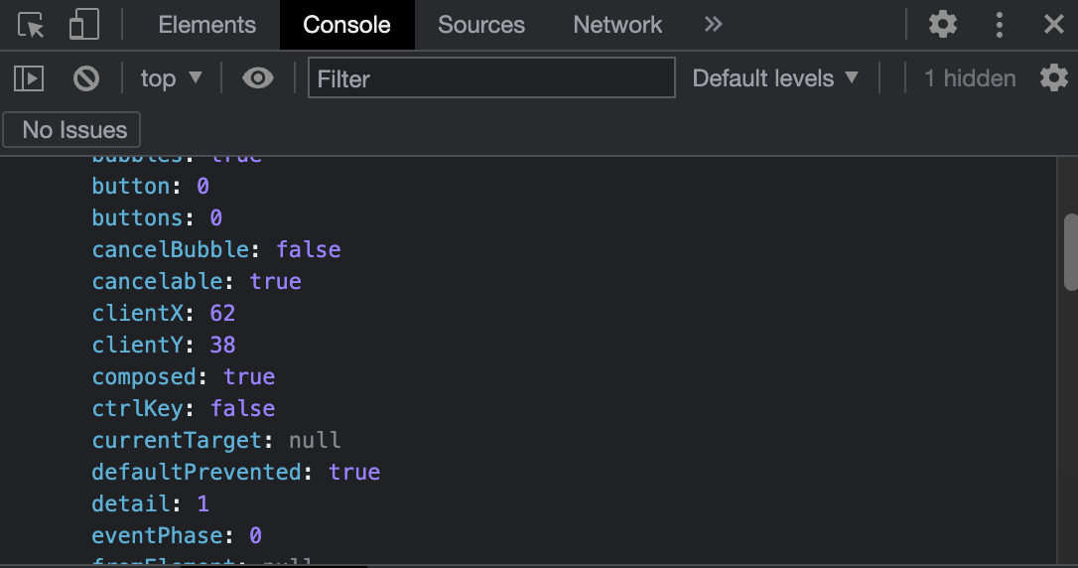Click the 1 hidden messages label
This screenshot has width=1078, height=568.
(x=970, y=78)
